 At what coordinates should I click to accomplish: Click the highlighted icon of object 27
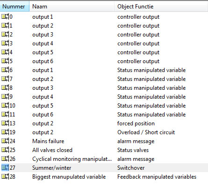coord(5,167)
